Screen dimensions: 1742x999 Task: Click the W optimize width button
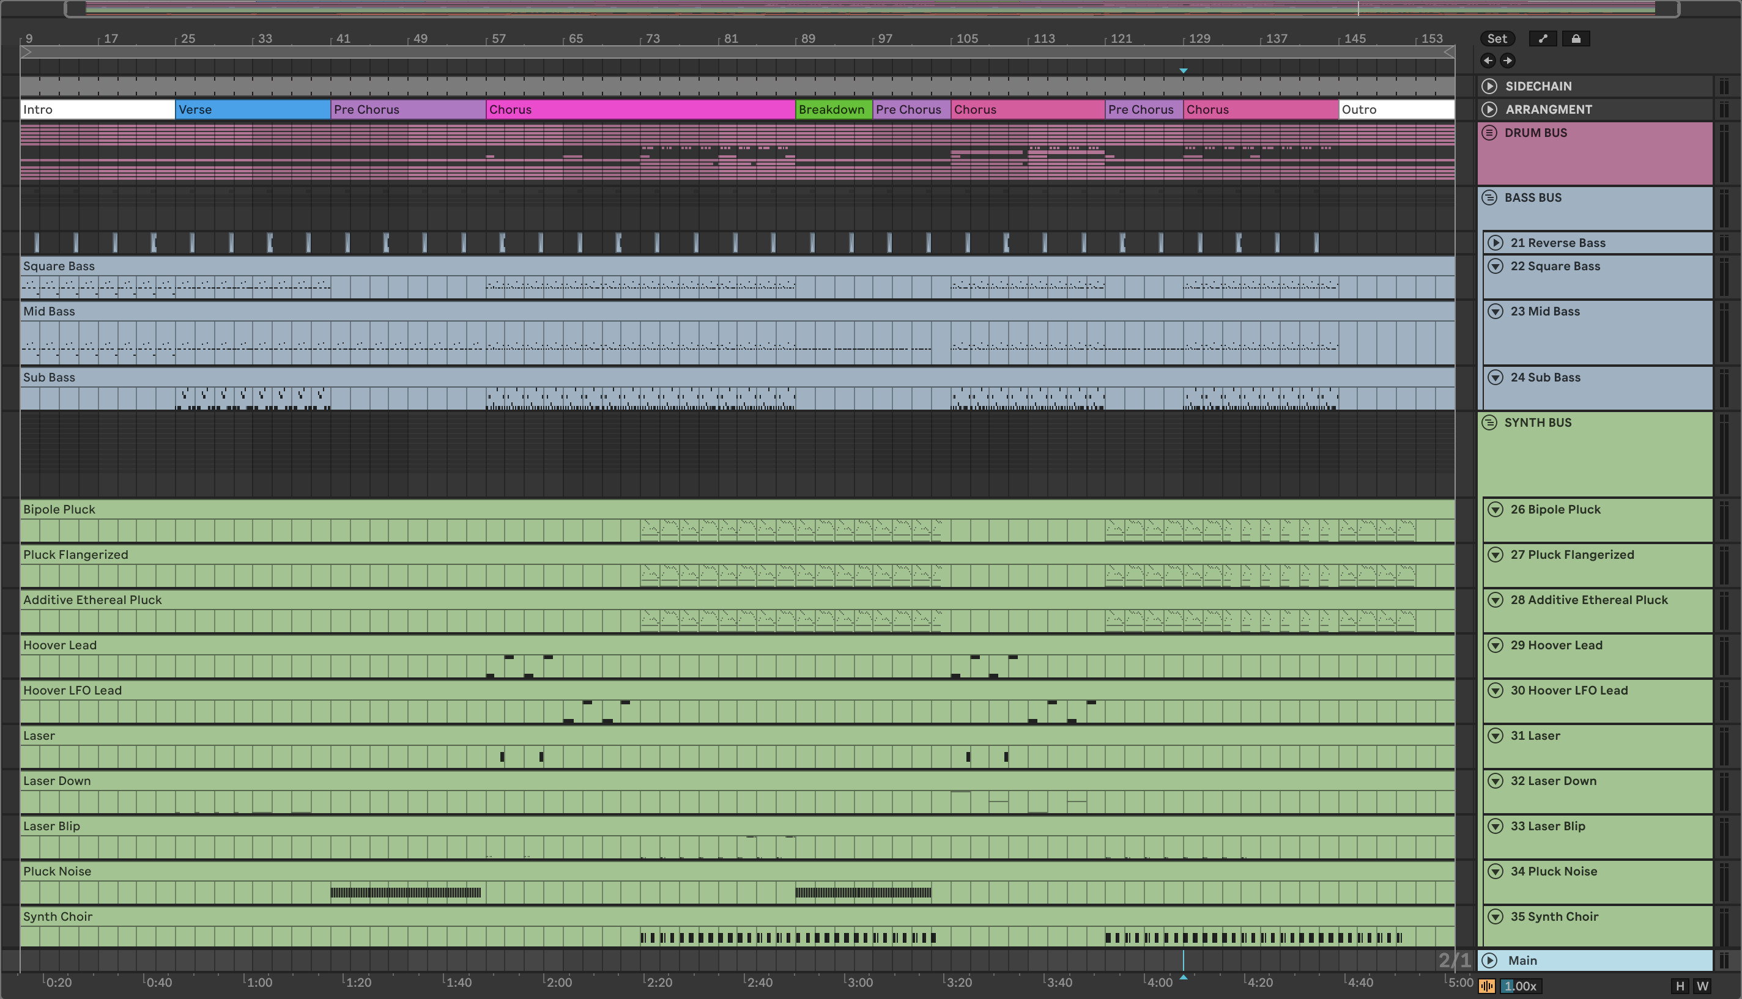click(1702, 986)
